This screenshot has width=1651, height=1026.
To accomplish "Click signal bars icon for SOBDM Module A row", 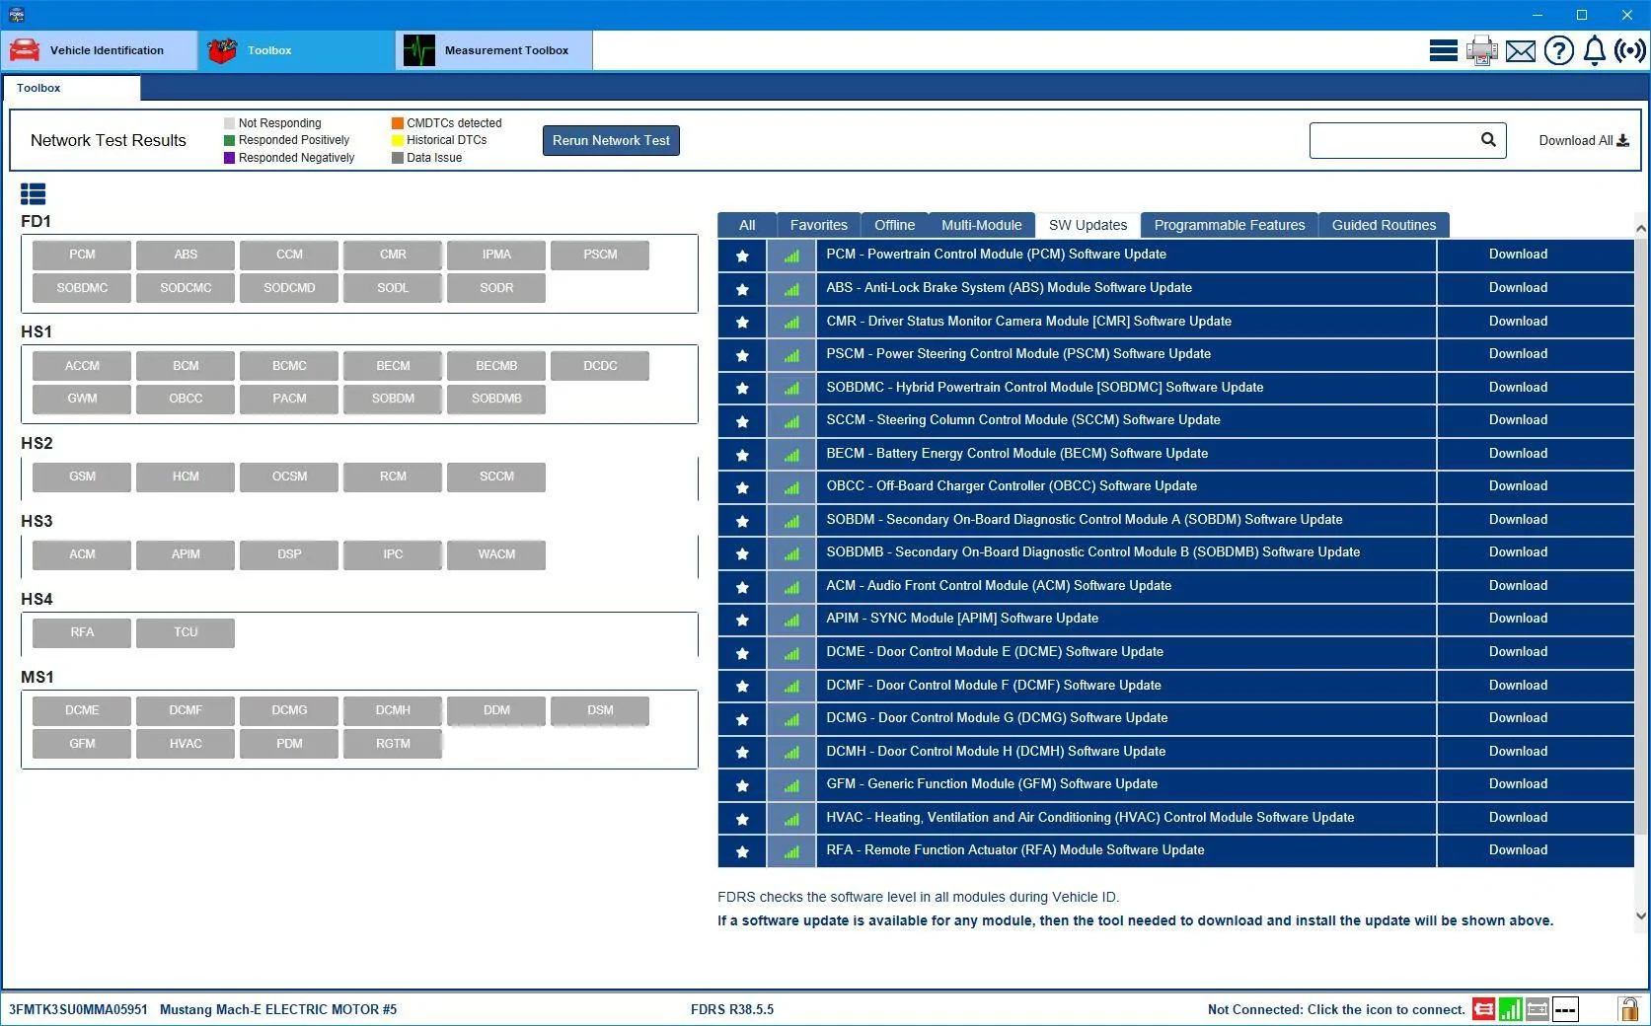I will click(x=791, y=521).
